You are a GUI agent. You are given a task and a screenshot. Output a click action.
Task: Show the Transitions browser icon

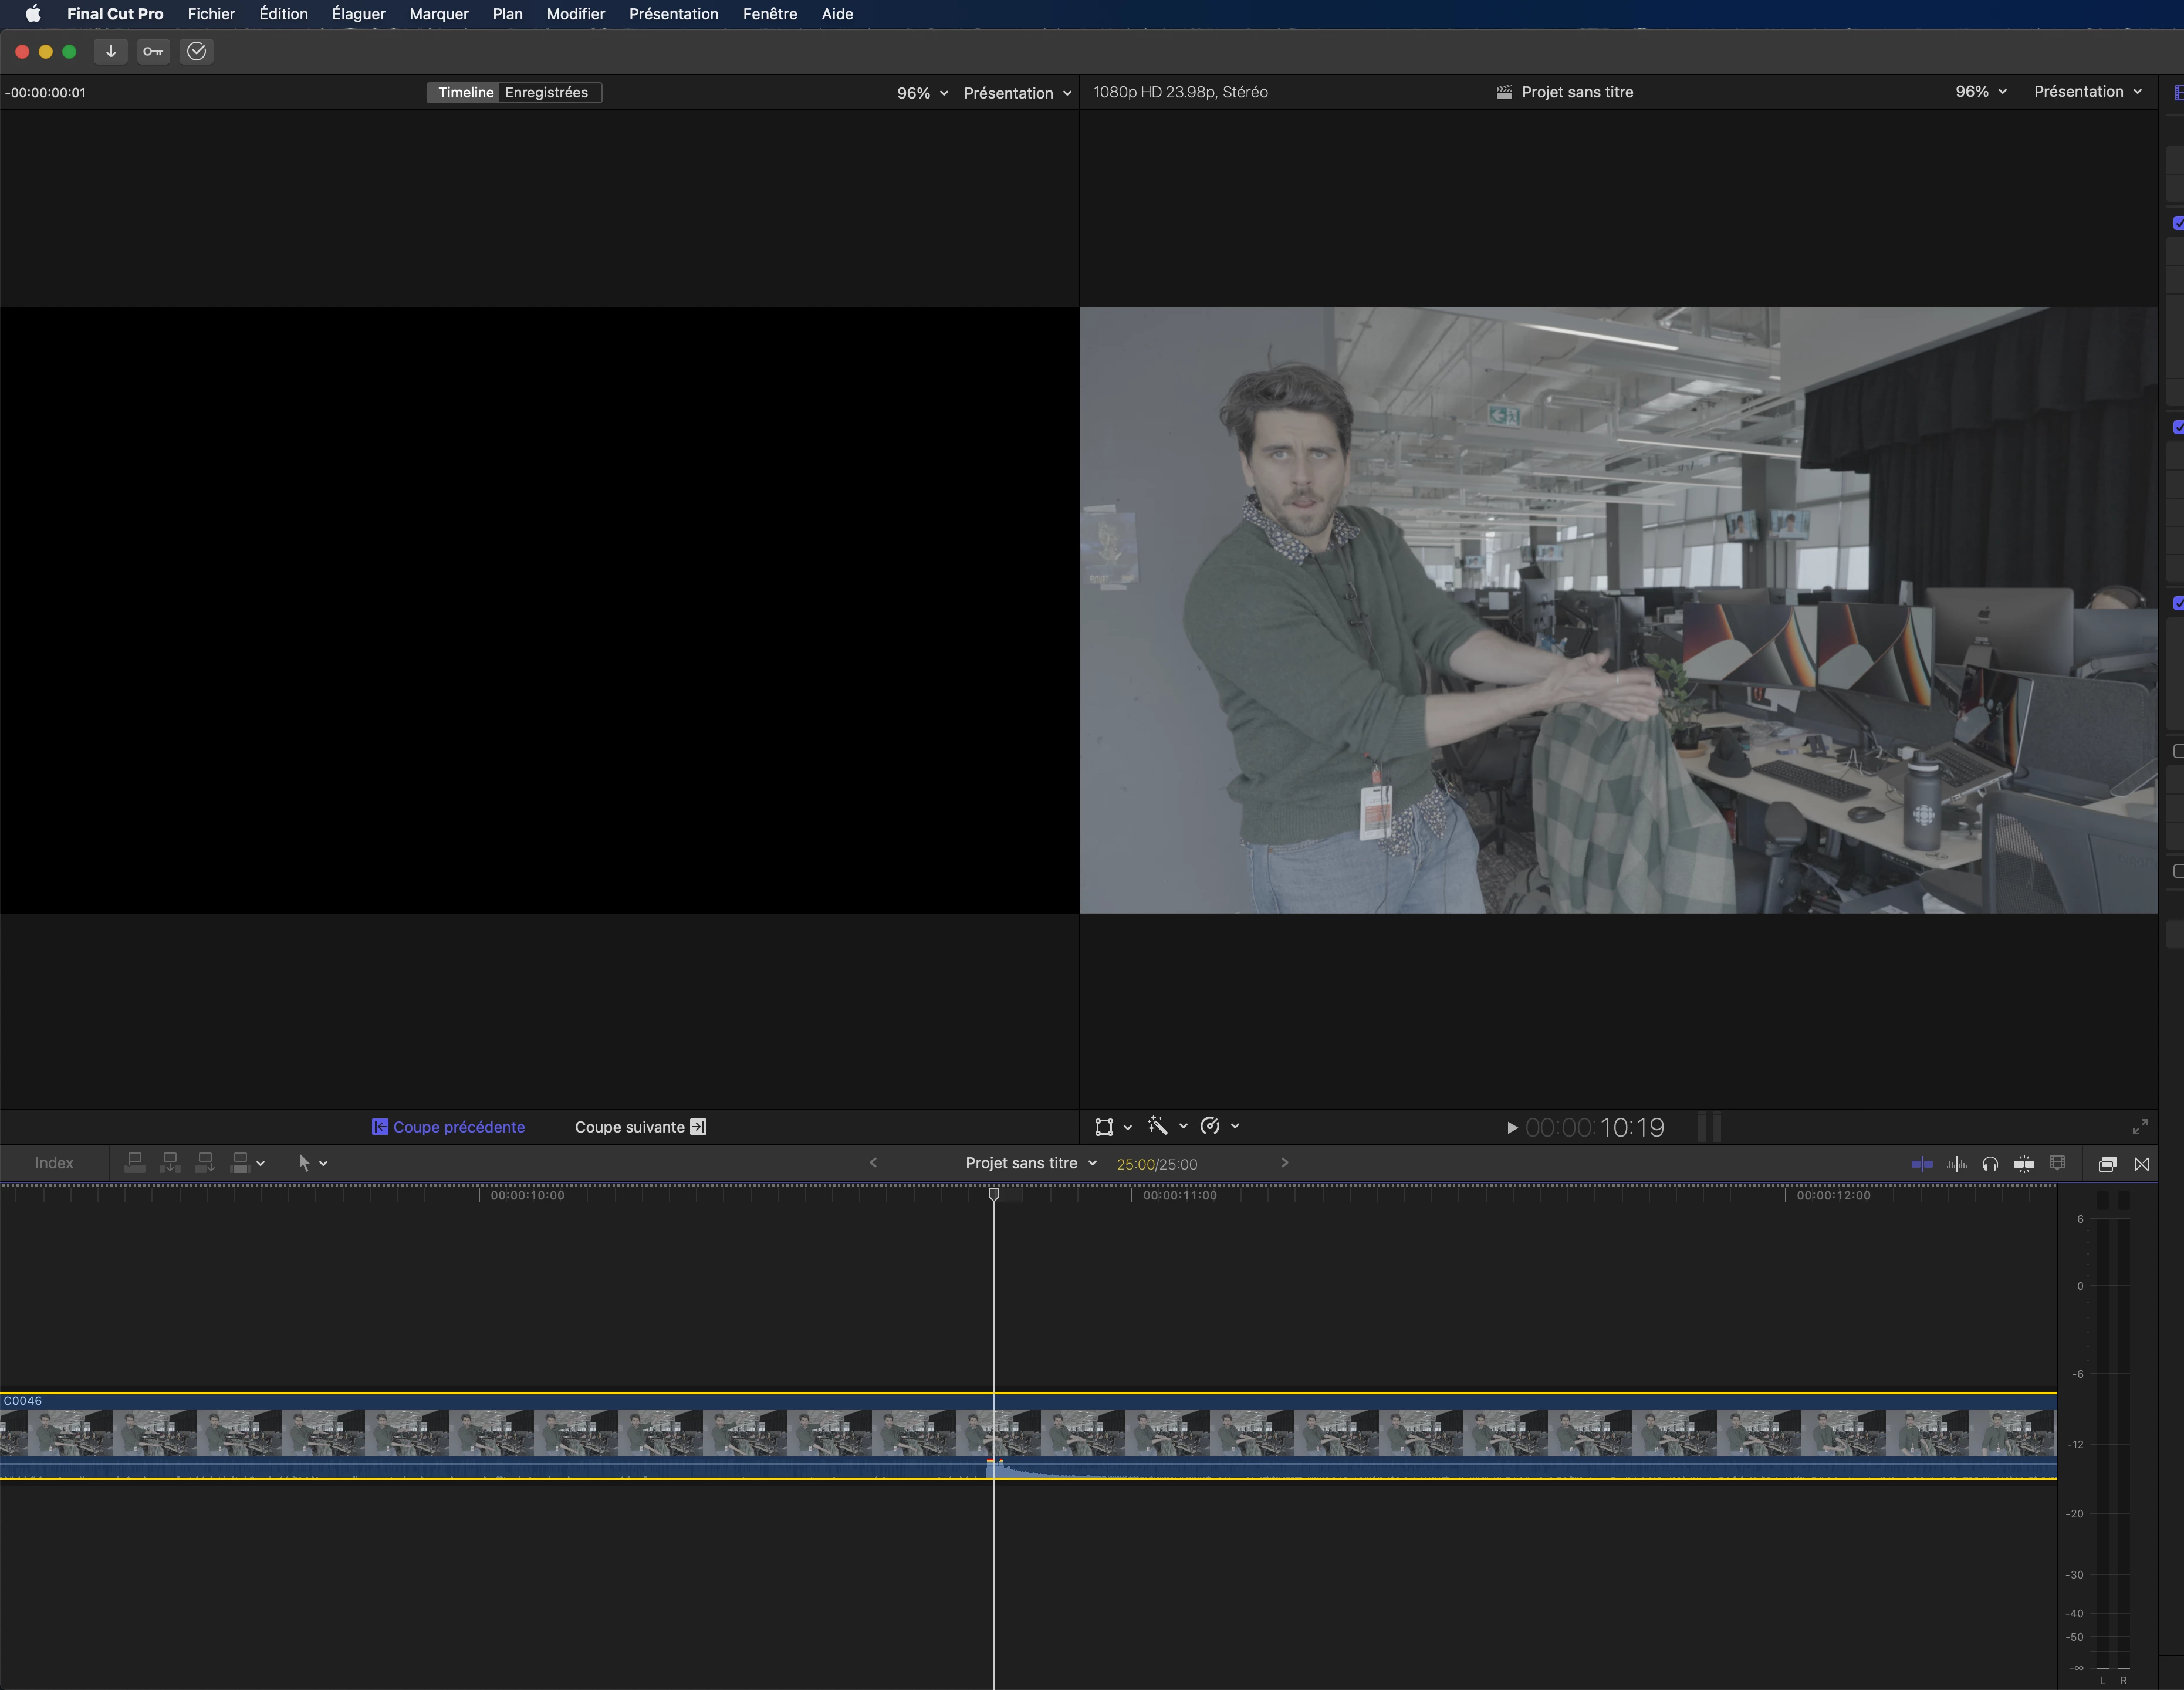2141,1164
